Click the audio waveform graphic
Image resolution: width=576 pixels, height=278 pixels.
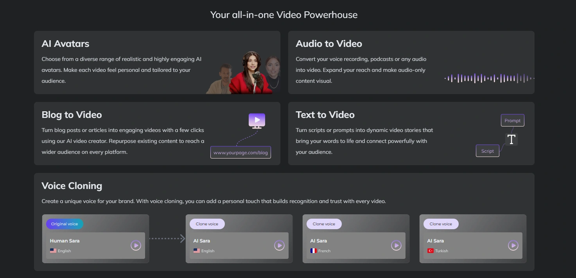(489, 78)
